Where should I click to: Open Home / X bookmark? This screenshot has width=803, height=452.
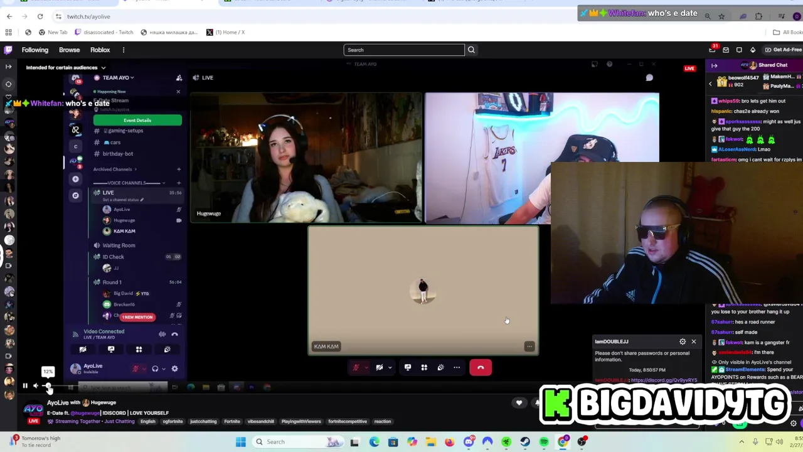(225, 32)
